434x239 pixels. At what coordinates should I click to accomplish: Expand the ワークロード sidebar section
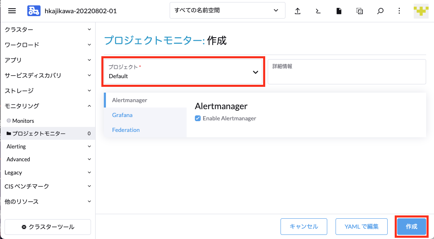click(48, 45)
